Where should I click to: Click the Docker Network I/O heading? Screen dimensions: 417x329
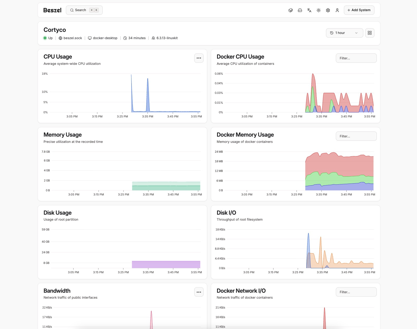coord(241,291)
